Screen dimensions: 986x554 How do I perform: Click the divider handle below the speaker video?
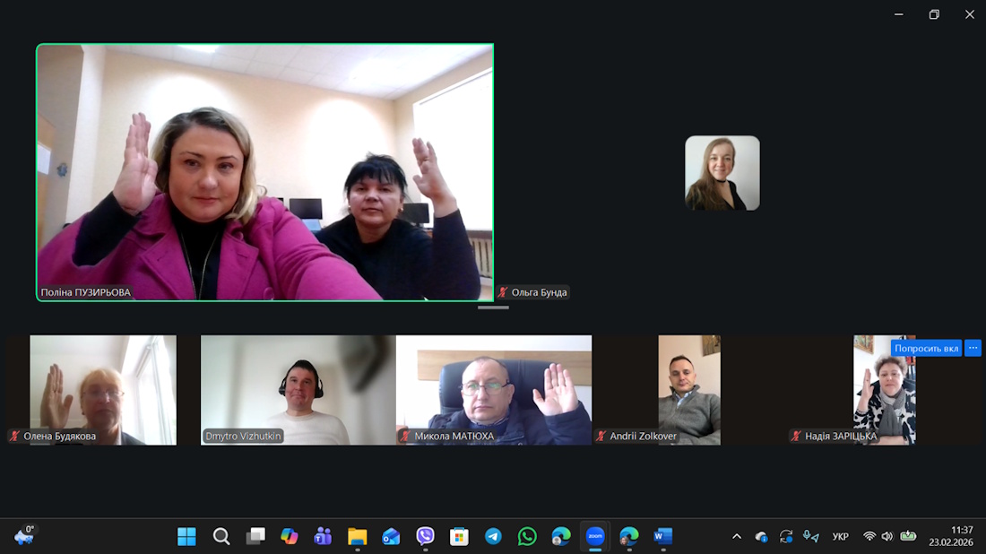point(493,307)
